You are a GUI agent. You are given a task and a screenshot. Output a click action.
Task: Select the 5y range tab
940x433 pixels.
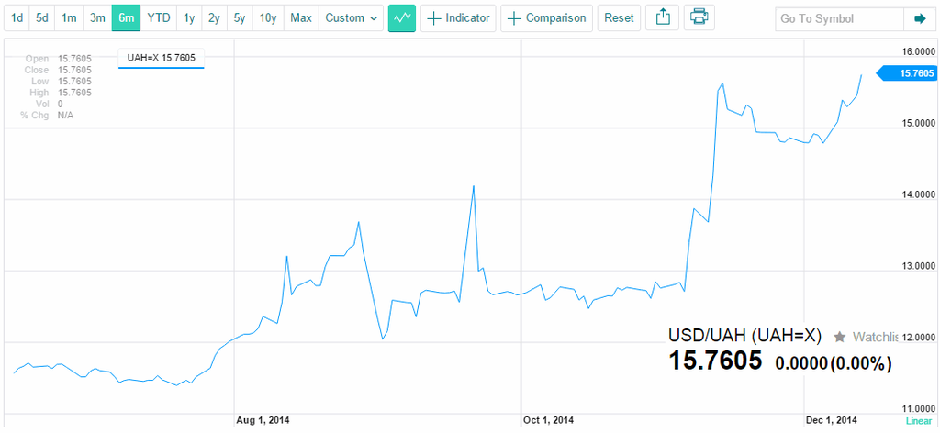point(240,18)
